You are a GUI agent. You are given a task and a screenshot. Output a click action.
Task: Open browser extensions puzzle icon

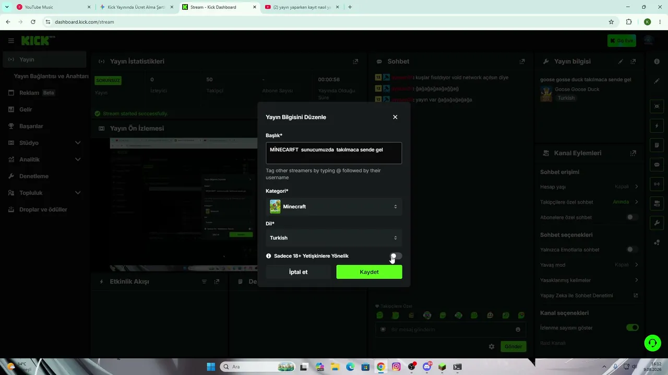(x=629, y=22)
